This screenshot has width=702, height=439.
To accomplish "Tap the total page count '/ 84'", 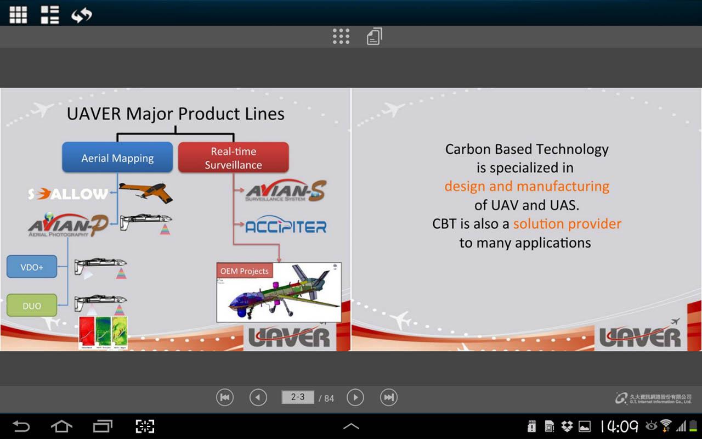I will point(326,398).
